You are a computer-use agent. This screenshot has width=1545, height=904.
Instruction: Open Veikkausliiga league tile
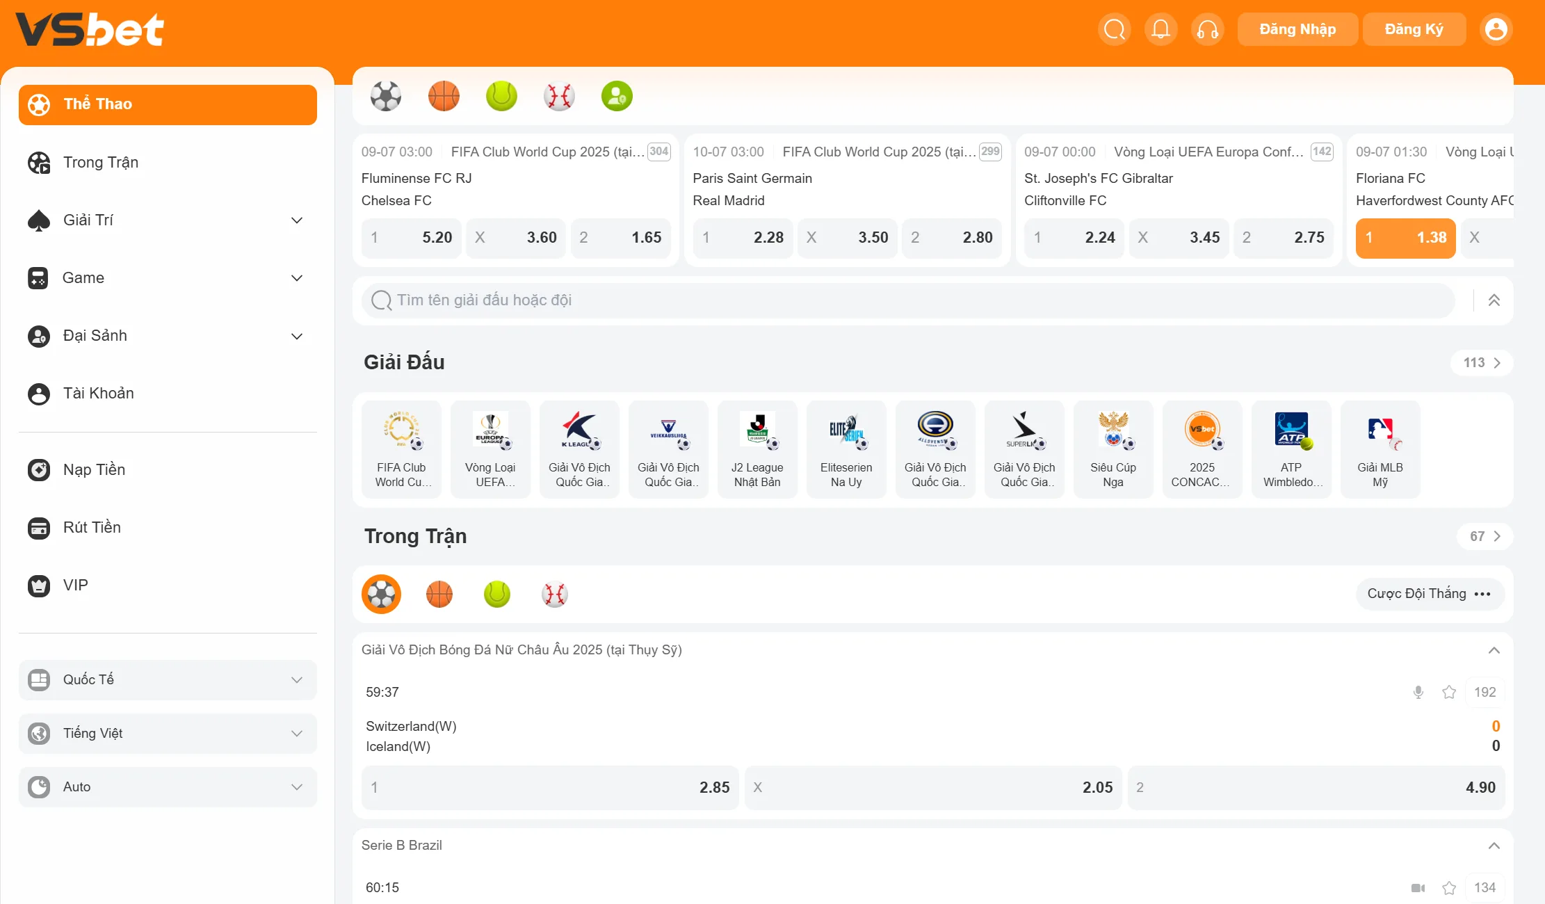pos(668,449)
